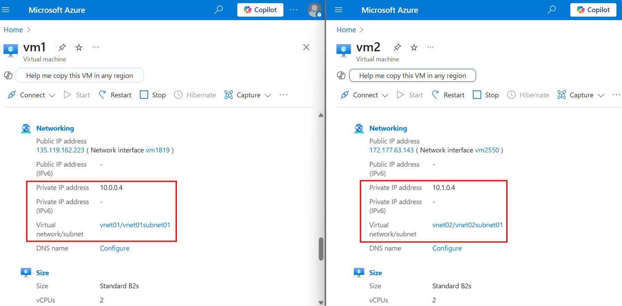This screenshot has width=622, height=306.
Task: Open vnet01/vnet01subnet01 link
Action: pyautogui.click(x=135, y=225)
